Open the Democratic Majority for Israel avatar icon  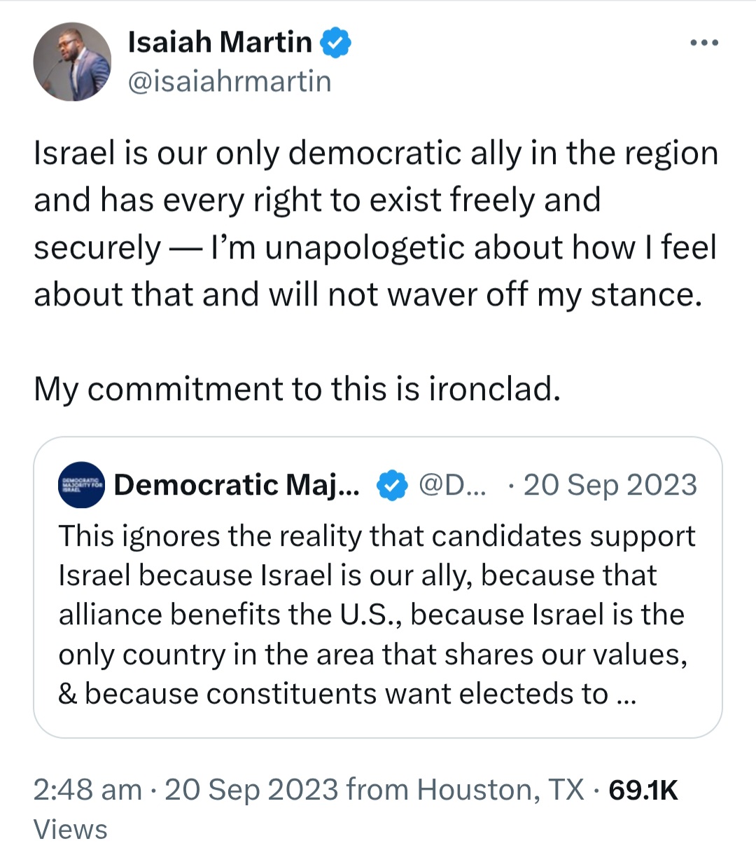tap(81, 485)
